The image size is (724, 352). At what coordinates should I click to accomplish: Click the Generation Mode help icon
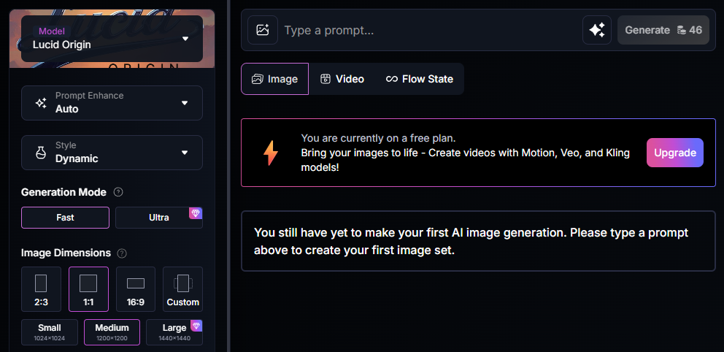(118, 192)
